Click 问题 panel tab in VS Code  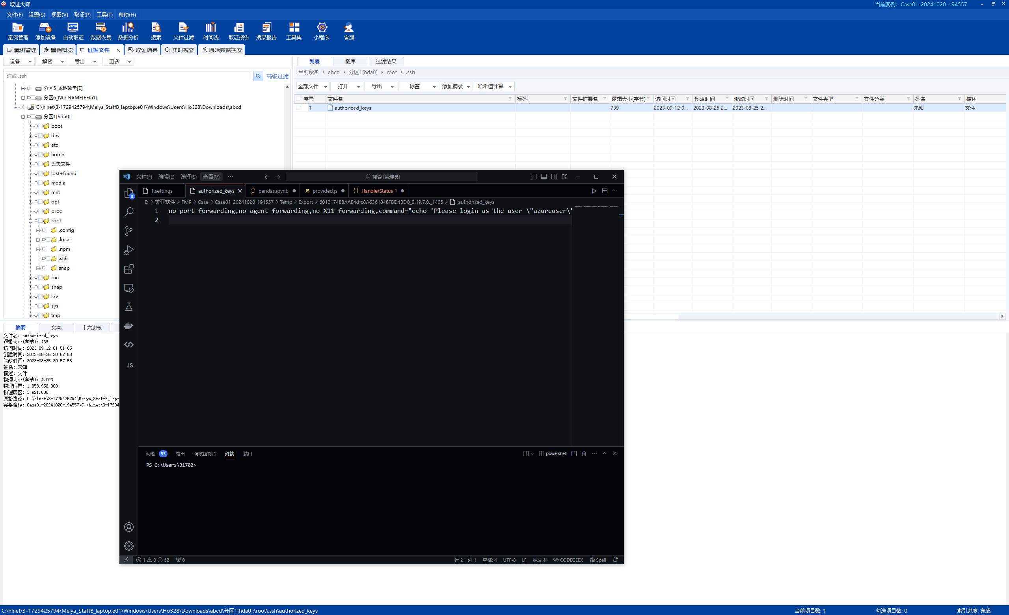(151, 454)
